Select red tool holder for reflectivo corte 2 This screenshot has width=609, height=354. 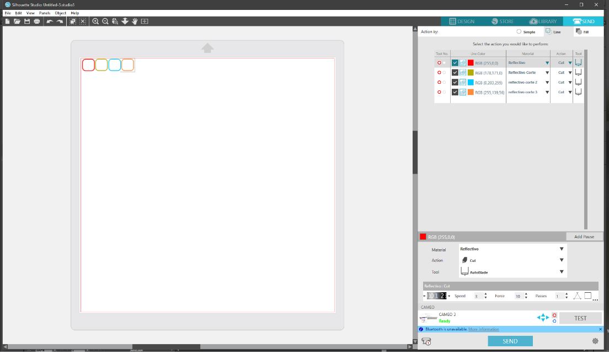point(439,82)
